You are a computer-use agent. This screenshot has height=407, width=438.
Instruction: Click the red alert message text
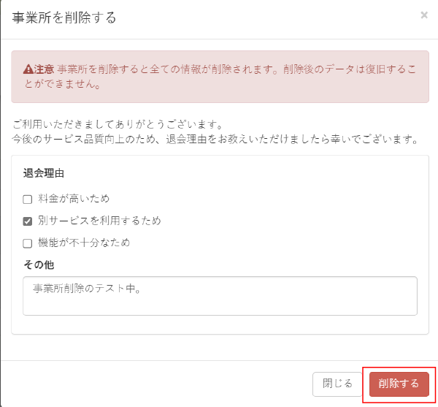coord(220,76)
